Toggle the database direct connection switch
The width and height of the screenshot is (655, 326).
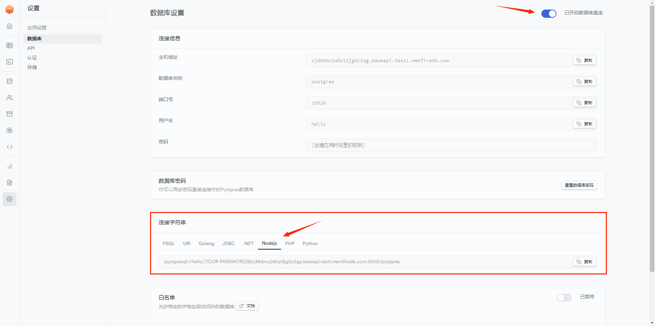549,13
